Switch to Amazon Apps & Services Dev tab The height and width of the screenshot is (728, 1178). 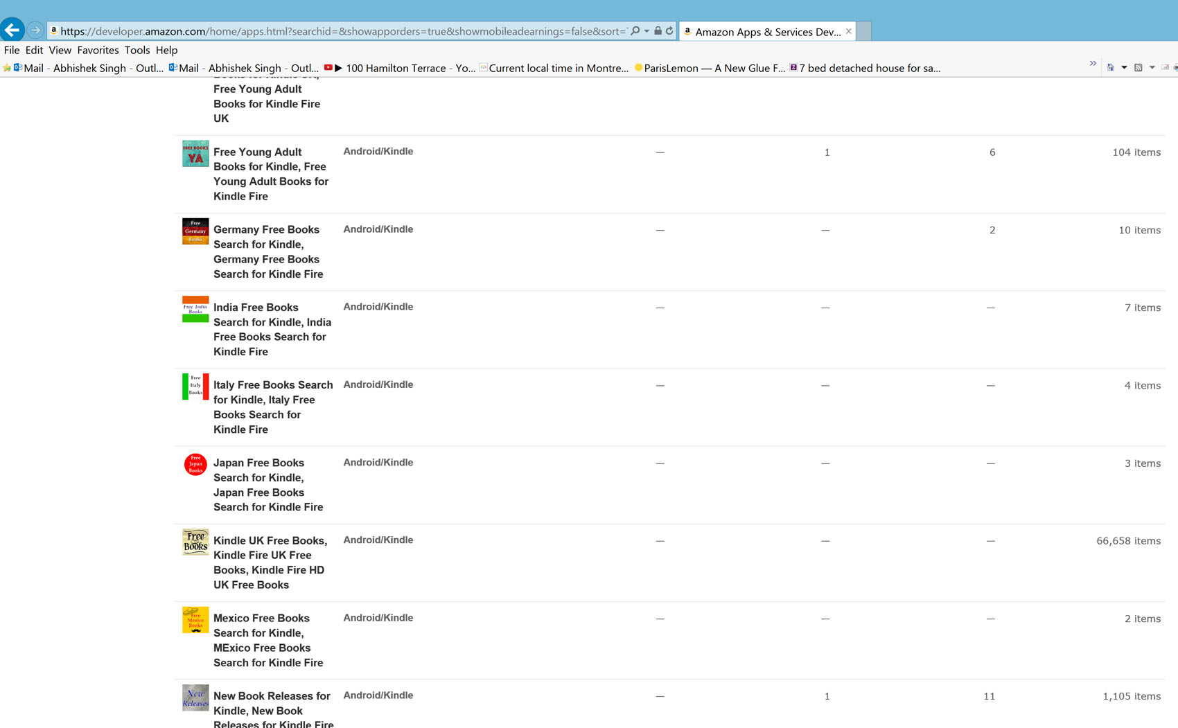767,32
